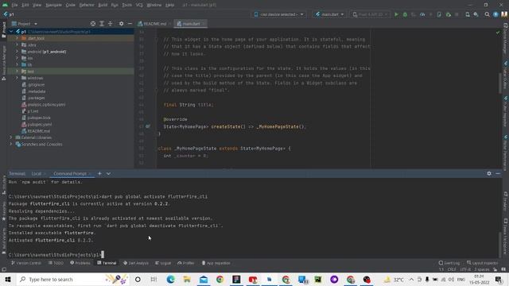This screenshot has width=509, height=286.
Task: Select pubspec.lock file
Action: (x=39, y=118)
